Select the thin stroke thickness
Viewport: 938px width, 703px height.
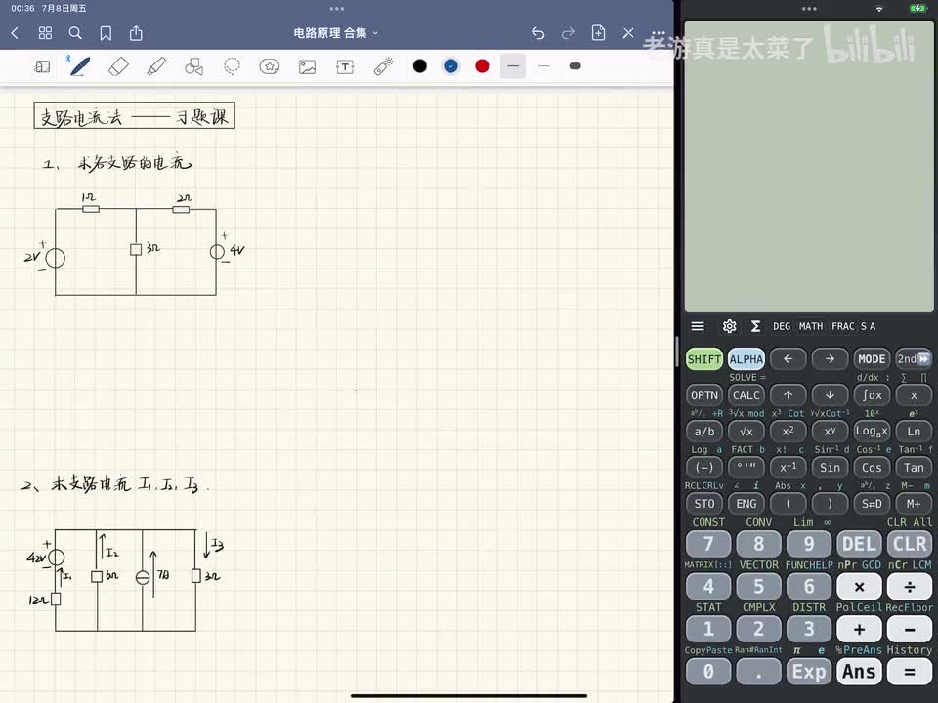point(544,66)
